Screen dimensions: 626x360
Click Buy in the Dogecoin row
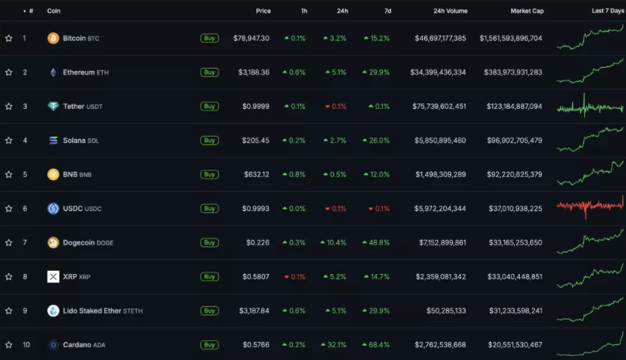point(210,242)
